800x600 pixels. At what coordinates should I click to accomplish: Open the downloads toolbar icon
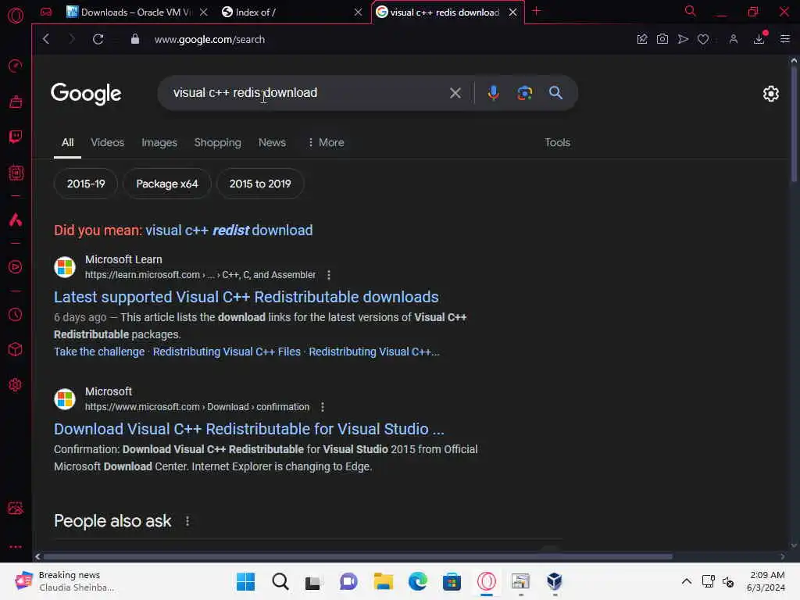click(759, 39)
